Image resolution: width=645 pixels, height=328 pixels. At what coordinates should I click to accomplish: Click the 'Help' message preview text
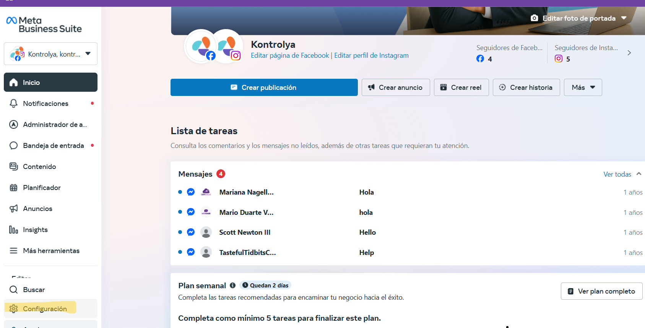366,253
